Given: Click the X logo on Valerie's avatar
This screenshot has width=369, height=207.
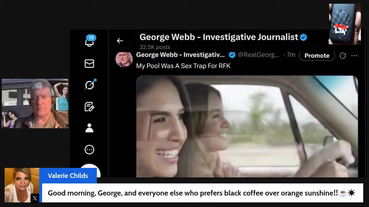Looking at the screenshot, I should point(35,198).
